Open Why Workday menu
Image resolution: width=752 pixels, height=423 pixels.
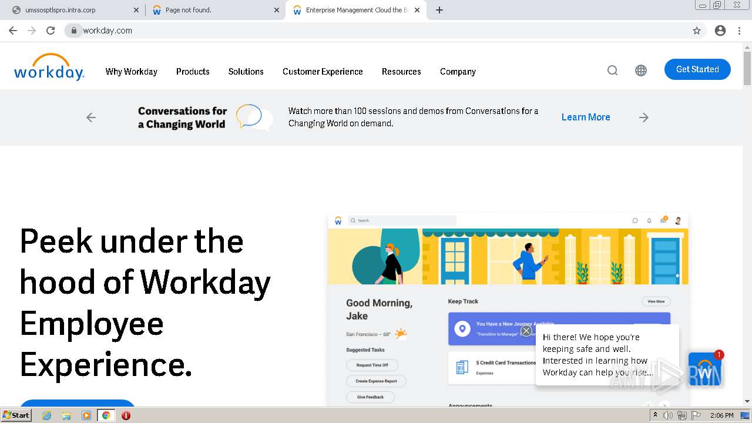pyautogui.click(x=132, y=72)
